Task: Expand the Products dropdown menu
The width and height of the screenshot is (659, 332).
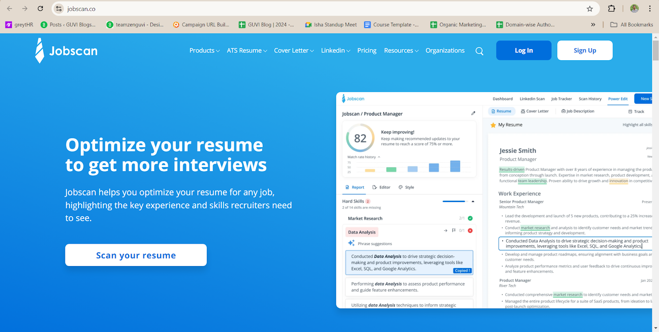Action: pyautogui.click(x=204, y=50)
